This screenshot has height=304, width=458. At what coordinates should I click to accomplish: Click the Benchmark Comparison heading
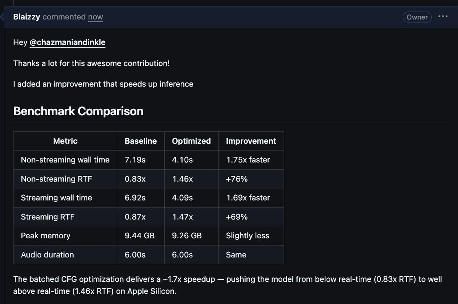point(78,111)
